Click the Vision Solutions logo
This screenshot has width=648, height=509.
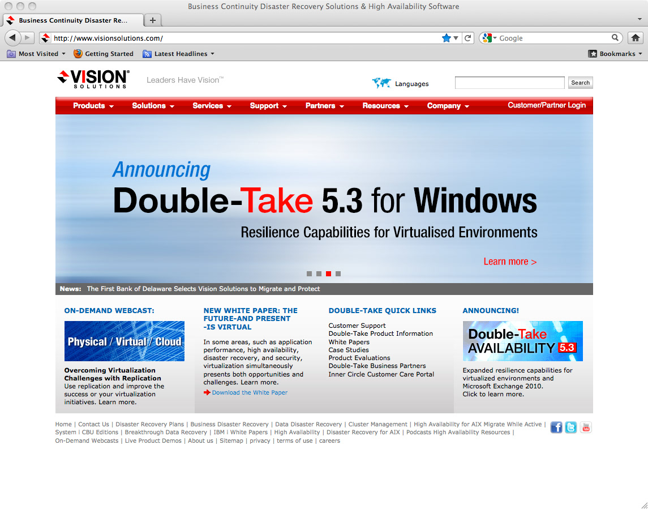pyautogui.click(x=93, y=79)
